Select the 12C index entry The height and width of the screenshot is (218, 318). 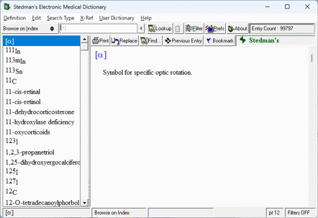click(x=41, y=192)
